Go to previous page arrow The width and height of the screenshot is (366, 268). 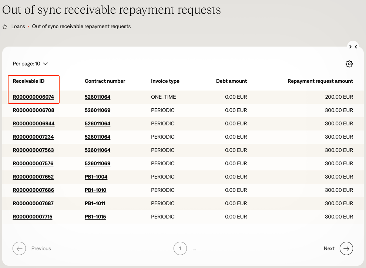point(19,248)
